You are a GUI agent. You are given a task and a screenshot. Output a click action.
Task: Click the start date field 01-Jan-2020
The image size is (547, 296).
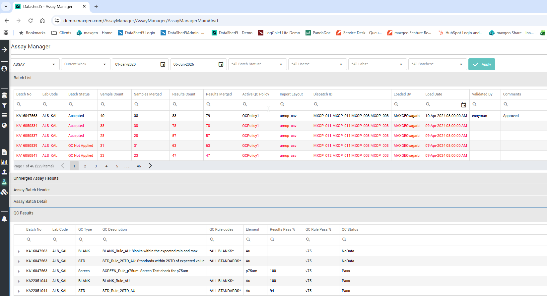[x=136, y=64]
